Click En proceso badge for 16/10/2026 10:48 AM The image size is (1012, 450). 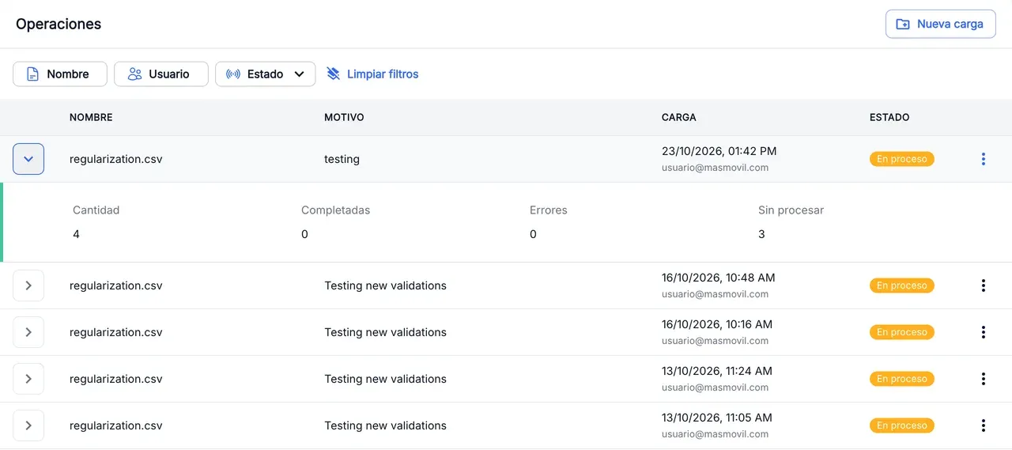[902, 286]
